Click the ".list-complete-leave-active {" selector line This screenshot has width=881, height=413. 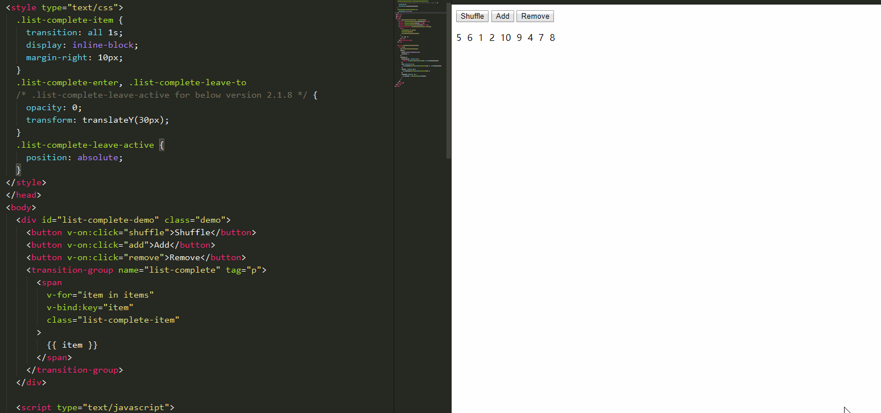(90, 145)
